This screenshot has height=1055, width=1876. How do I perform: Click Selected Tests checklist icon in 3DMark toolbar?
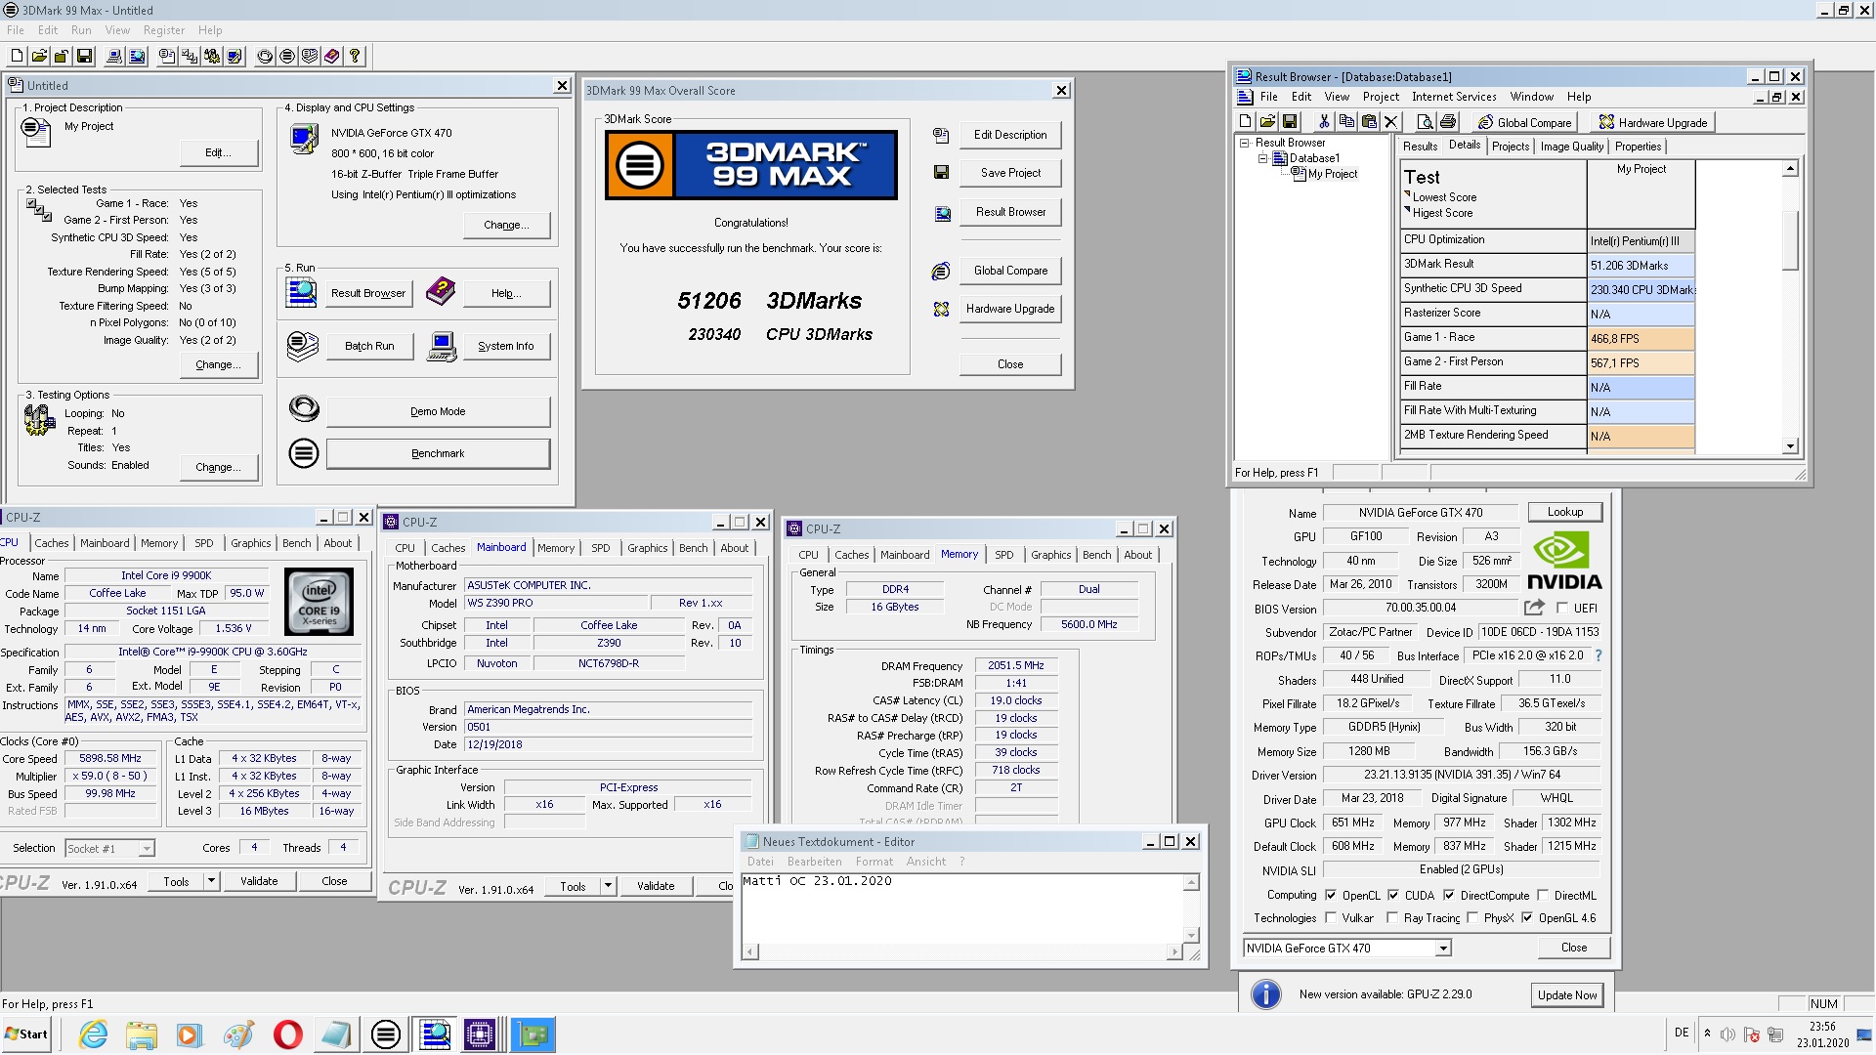190,57
